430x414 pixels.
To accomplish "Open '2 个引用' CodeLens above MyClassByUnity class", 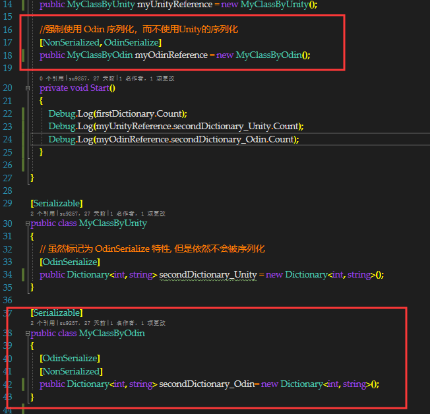I will coord(44,214).
